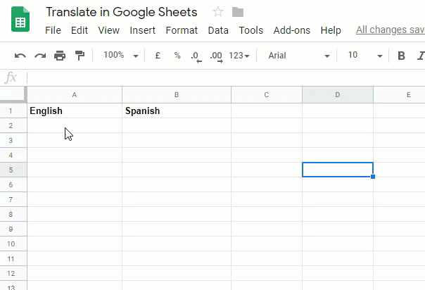Select all cells with the corner box
Image resolution: width=425 pixels, height=290 pixels.
[x=13, y=94]
